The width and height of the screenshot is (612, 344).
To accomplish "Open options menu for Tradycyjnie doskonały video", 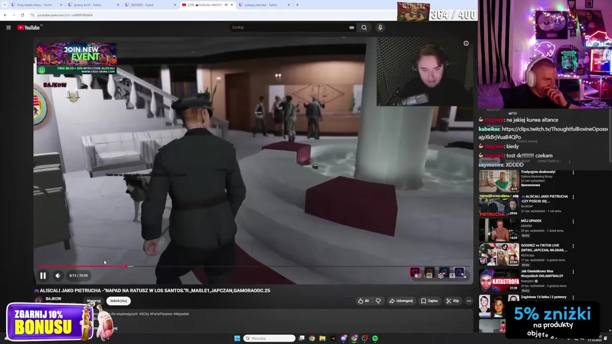I will point(573,172).
